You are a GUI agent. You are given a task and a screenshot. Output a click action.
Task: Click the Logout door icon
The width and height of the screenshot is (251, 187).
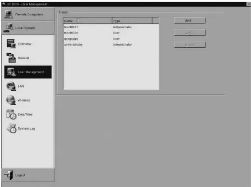coord(9,175)
